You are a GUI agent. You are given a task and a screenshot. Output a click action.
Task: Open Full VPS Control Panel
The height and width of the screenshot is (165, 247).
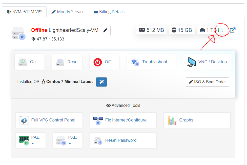coord(49,120)
